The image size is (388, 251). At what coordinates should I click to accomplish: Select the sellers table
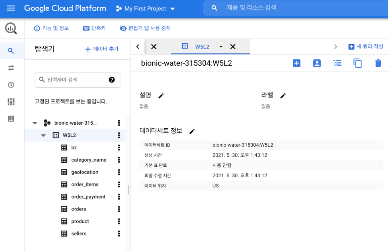tap(79, 233)
